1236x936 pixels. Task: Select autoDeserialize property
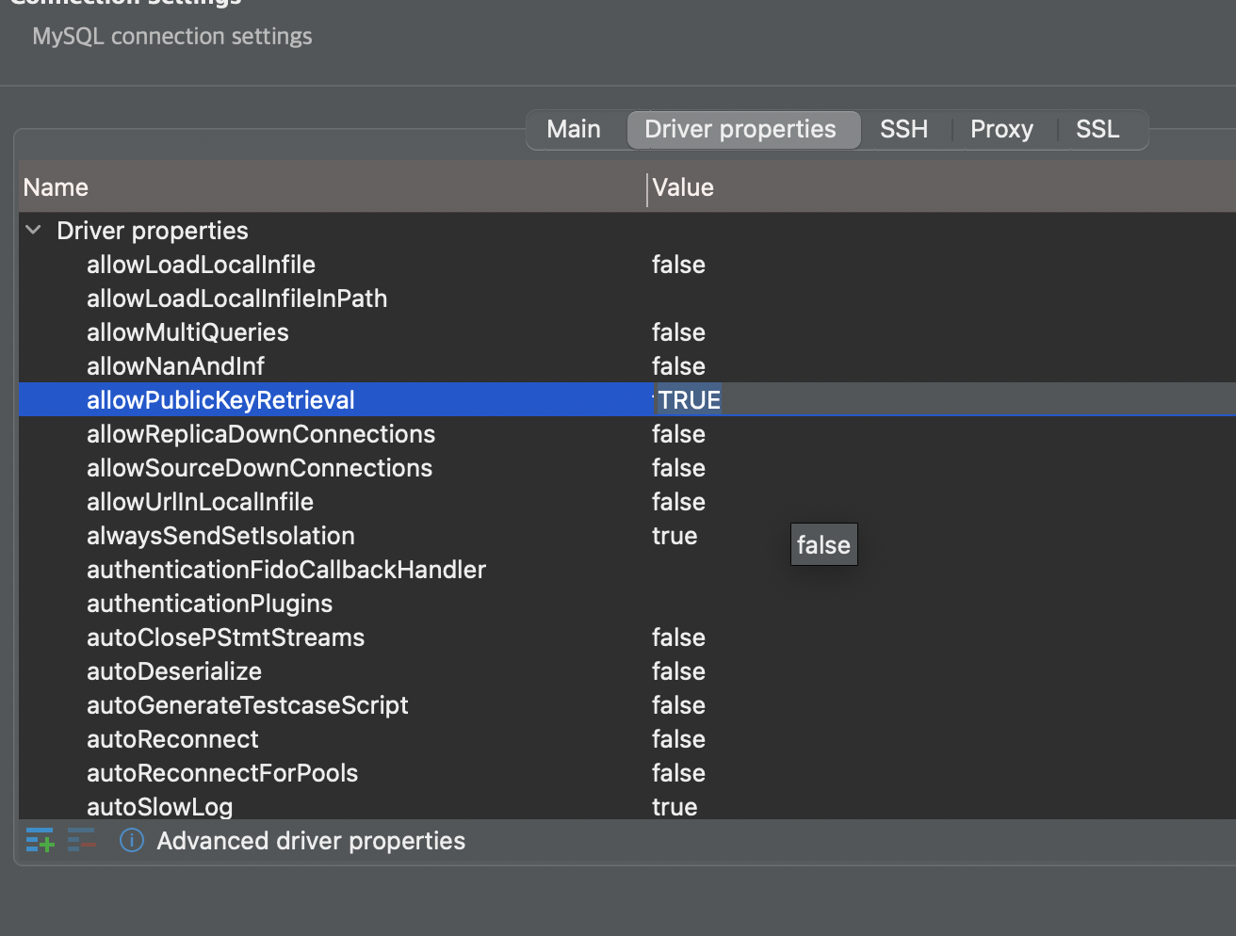point(174,671)
